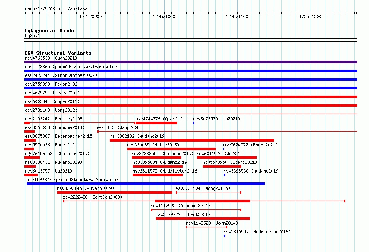Screen dimensions: 369x252
Task: Open the esv3675867 (Besenbacher2015) label
Action: coord(60,136)
